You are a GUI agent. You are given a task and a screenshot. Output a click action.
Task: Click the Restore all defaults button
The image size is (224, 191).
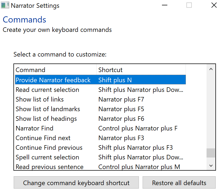click(179, 183)
